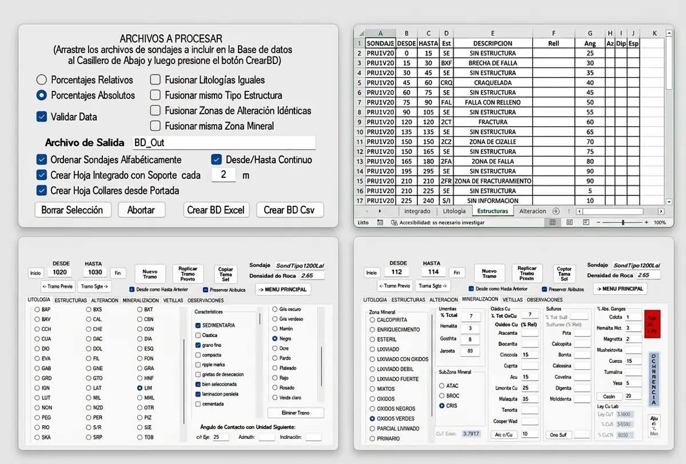This screenshot has height=464, width=686.
Task: Select Negro color option
Action: [x=275, y=338]
